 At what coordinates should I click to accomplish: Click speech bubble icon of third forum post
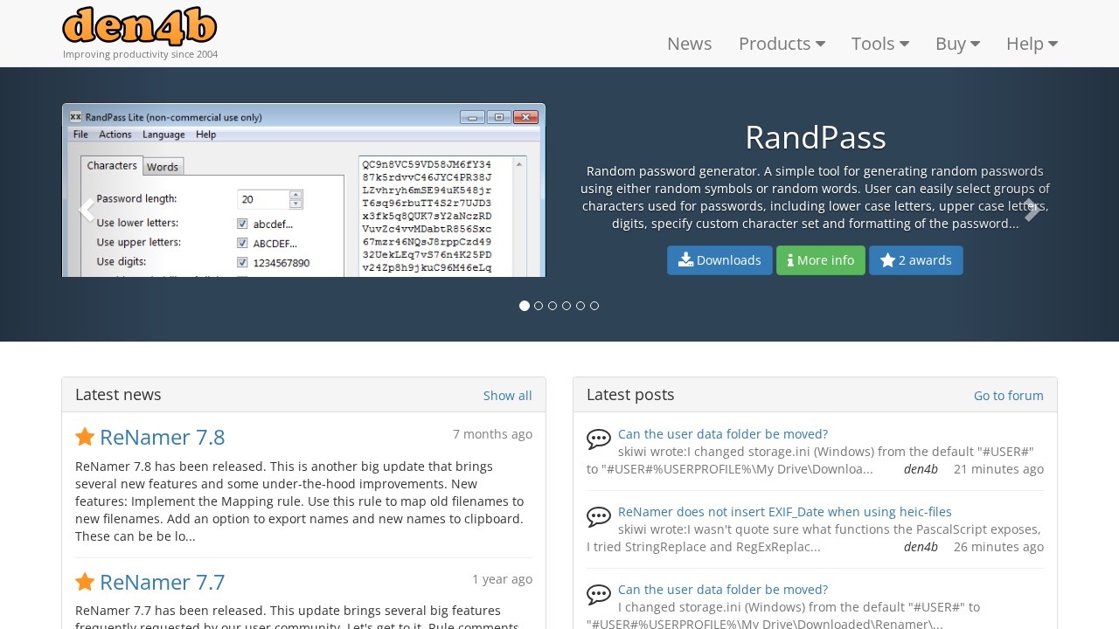599,595
